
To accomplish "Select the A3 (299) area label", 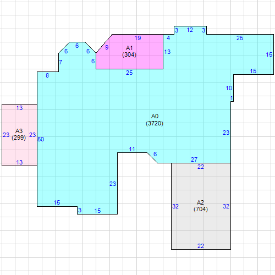I will click(19, 134).
